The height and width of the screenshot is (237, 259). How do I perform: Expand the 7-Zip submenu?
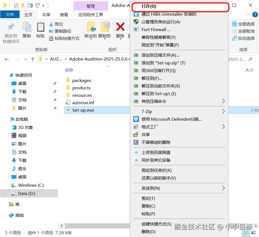coord(179,111)
